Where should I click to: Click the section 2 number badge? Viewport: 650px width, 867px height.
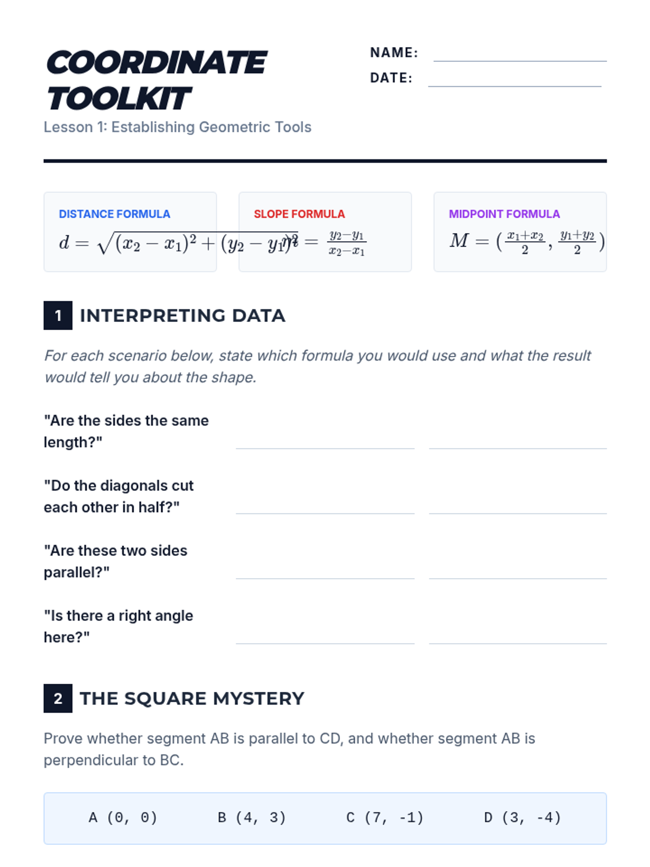[x=58, y=698]
